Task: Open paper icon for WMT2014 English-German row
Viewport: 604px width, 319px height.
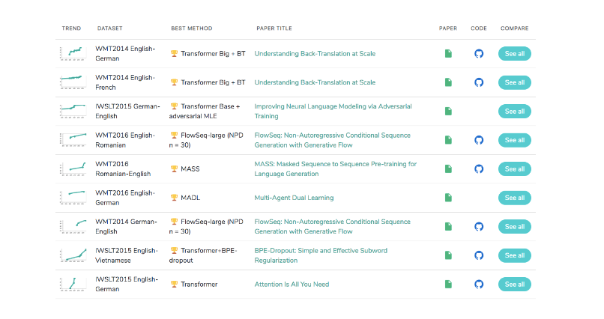Action: click(448, 54)
